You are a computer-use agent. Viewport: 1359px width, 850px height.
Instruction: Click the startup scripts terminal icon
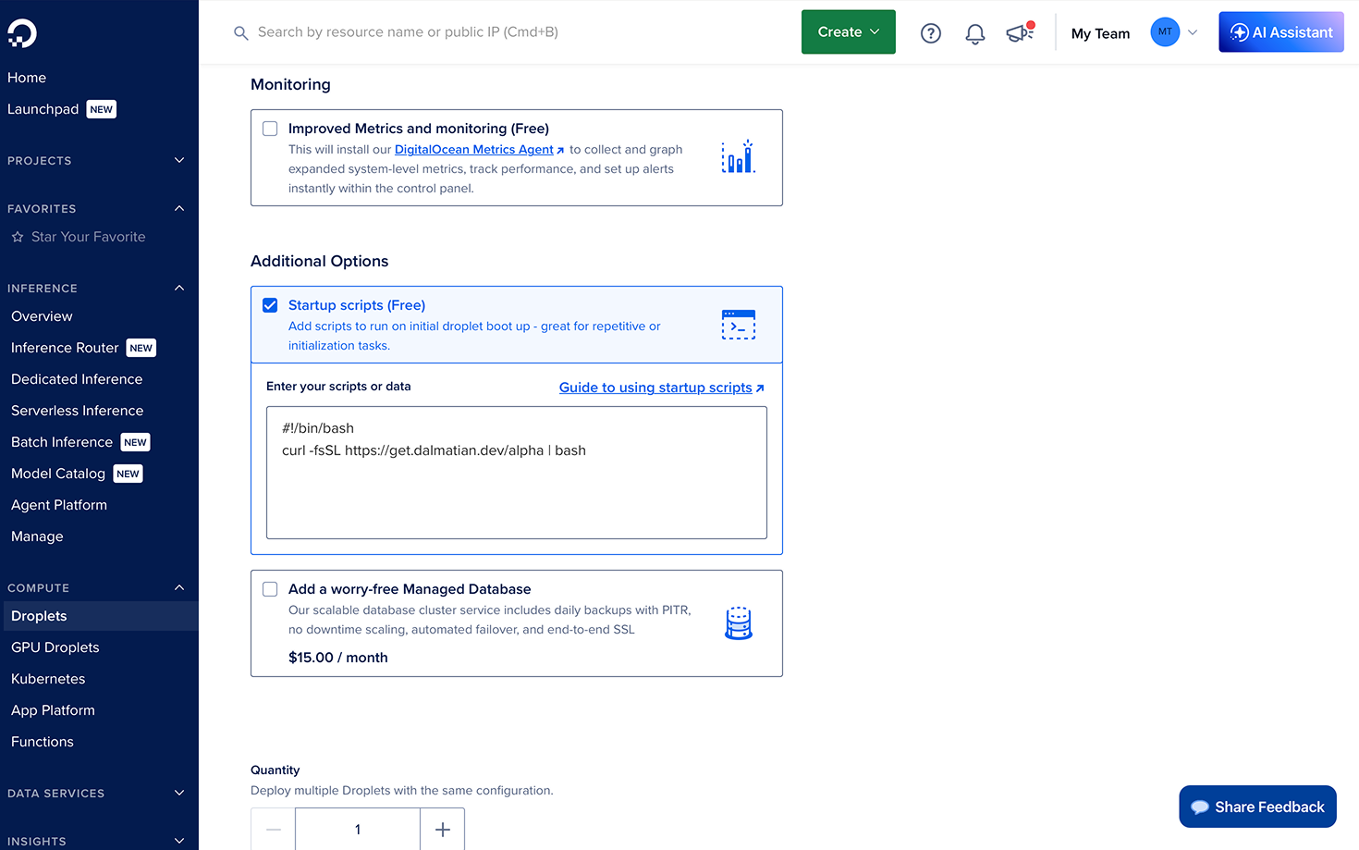[738, 325]
